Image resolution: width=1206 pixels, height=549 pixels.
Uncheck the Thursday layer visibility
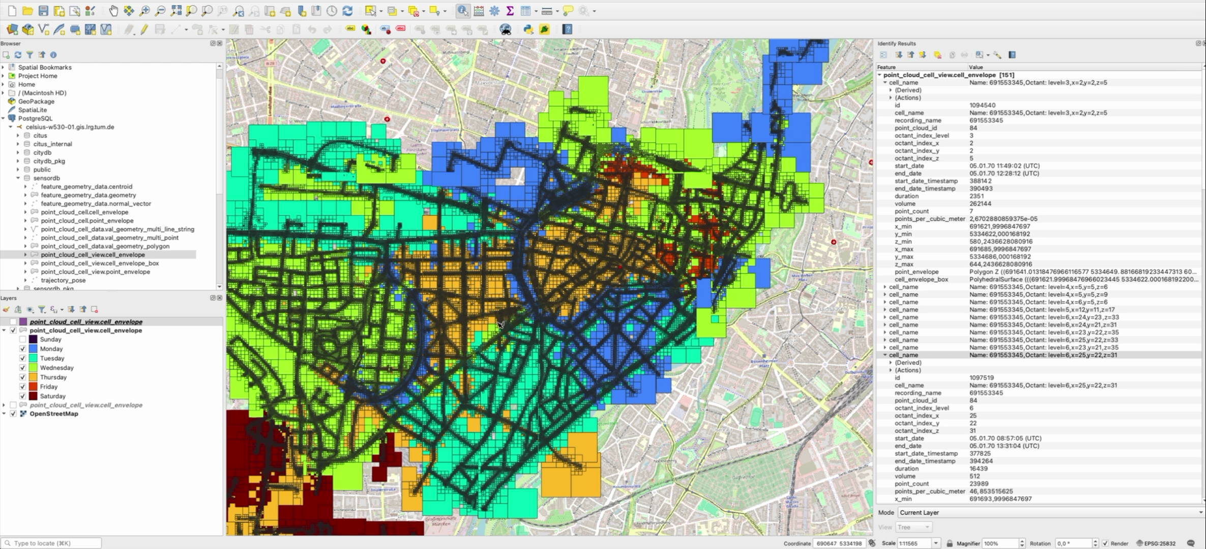(x=22, y=377)
